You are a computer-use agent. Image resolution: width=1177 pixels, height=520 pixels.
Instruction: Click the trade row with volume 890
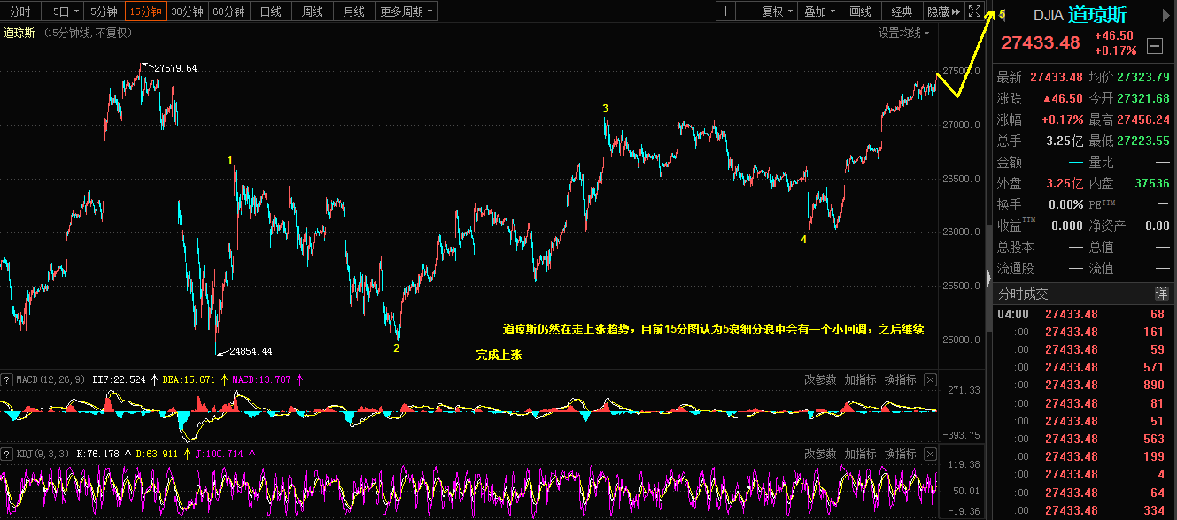coord(1082,386)
